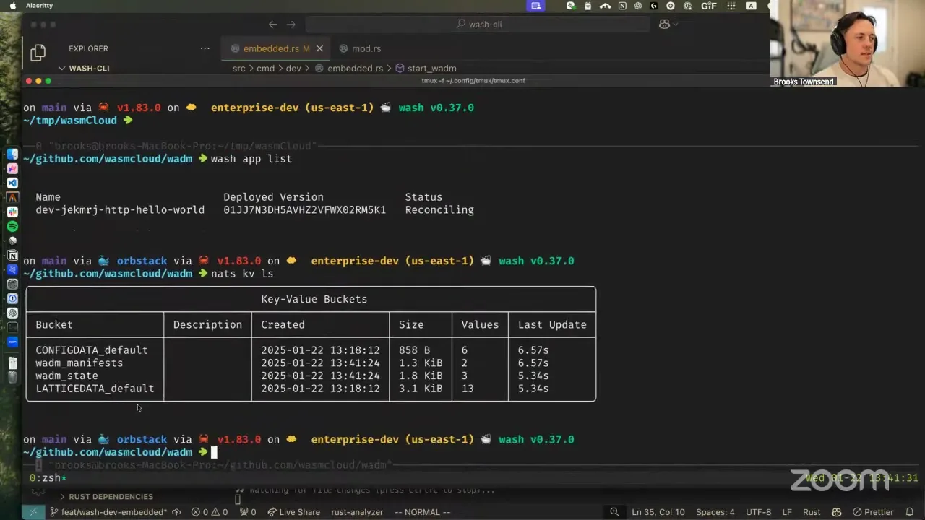The width and height of the screenshot is (925, 520).
Task: Change language mode via Rust
Action: (x=812, y=512)
